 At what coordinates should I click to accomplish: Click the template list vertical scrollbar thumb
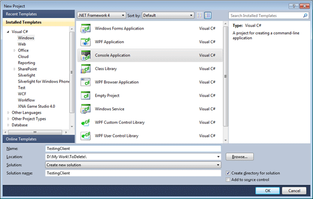[226, 76]
